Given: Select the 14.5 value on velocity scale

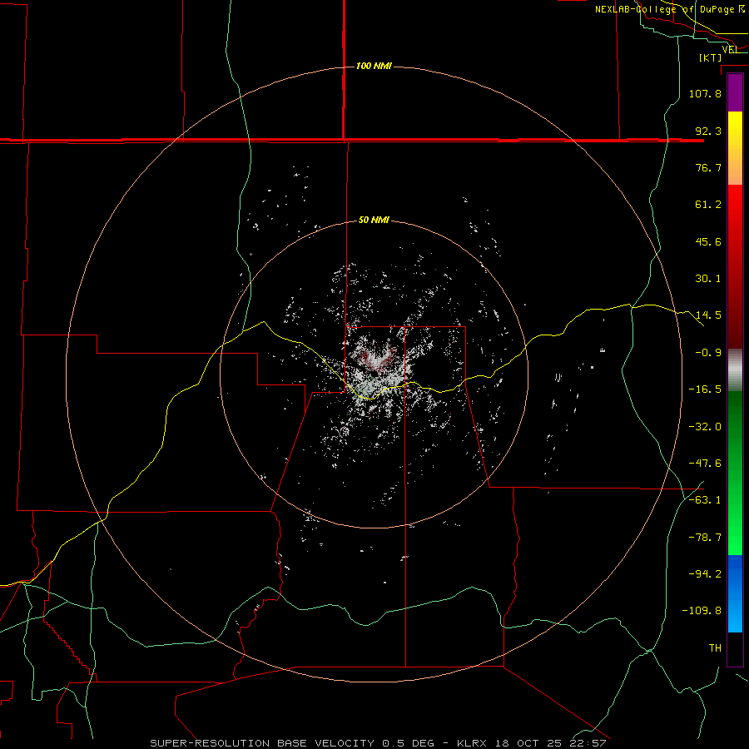Looking at the screenshot, I should coord(708,315).
